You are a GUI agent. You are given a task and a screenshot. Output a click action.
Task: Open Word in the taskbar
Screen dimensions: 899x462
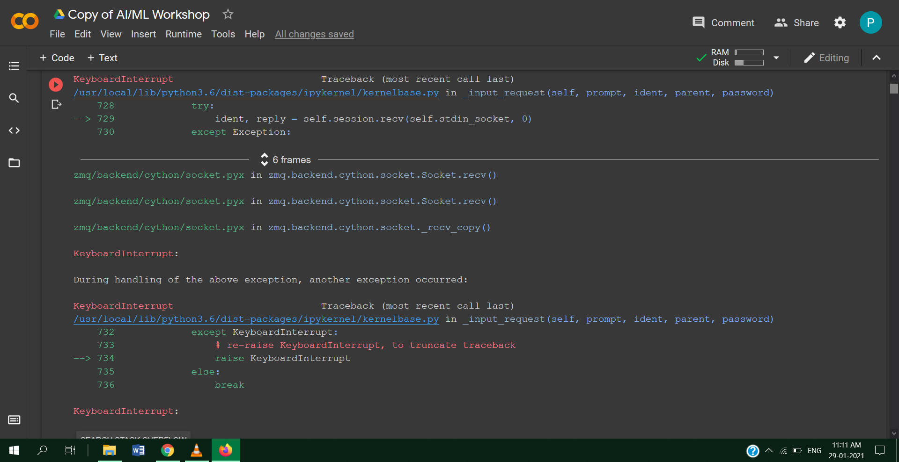pyautogui.click(x=139, y=450)
